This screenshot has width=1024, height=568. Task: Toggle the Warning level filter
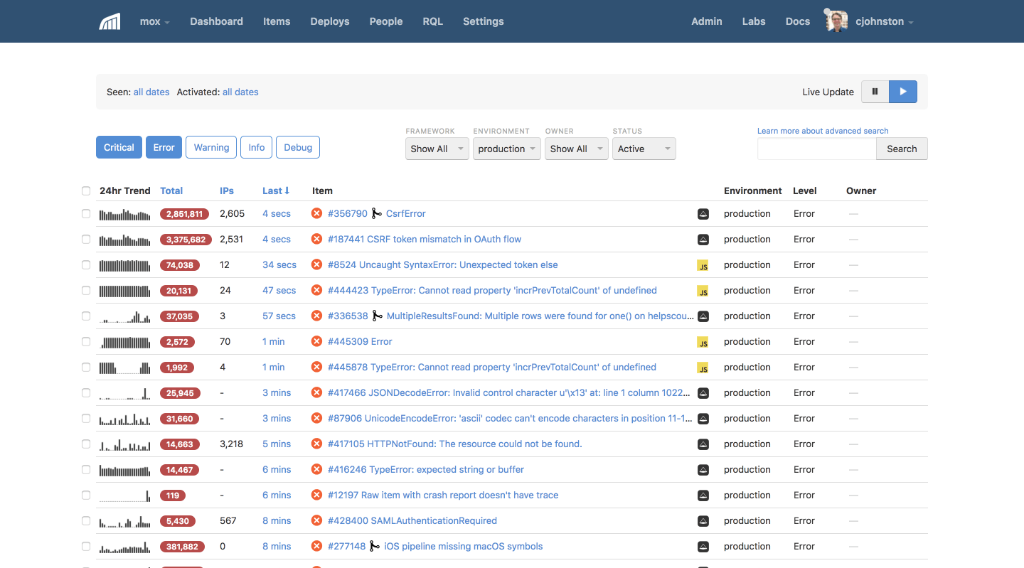[x=210, y=147]
